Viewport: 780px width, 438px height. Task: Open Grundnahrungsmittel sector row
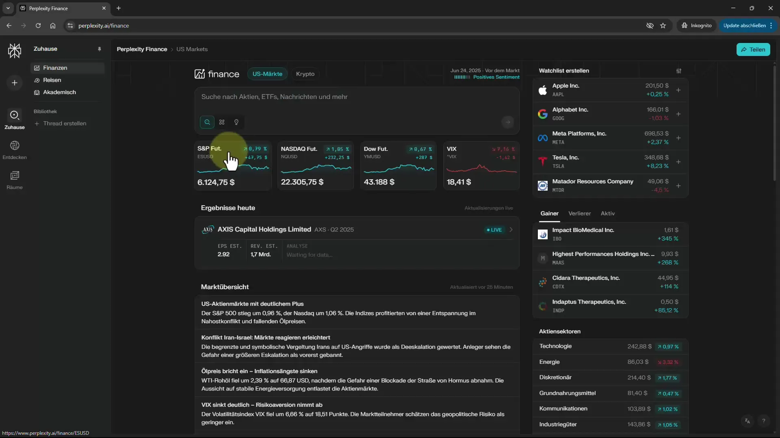(610, 393)
